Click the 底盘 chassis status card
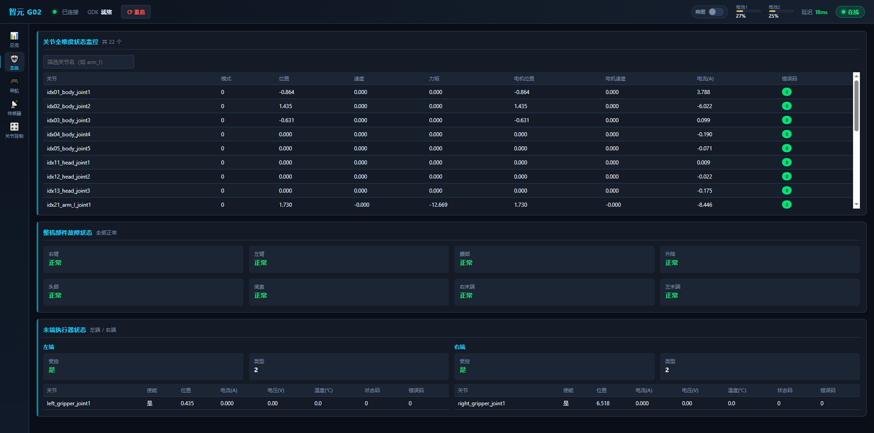 [x=349, y=292]
